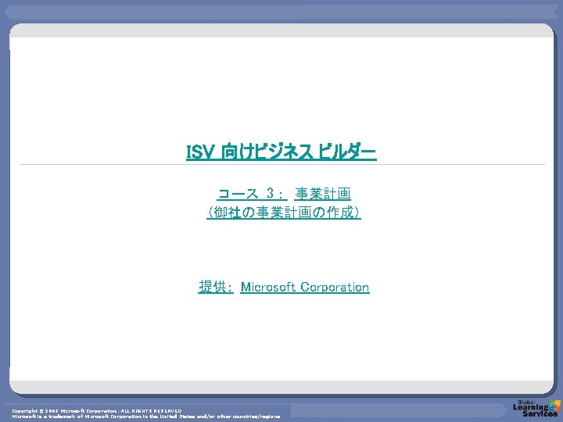The height and width of the screenshot is (422, 563).
Task: Click the Copyright Microsoft Corporation footer line
Action: point(97,410)
